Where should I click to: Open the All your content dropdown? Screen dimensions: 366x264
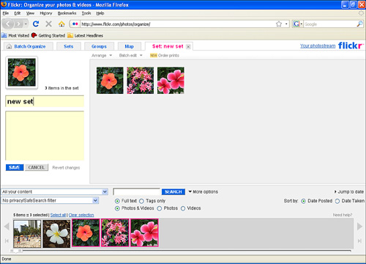[x=55, y=192]
